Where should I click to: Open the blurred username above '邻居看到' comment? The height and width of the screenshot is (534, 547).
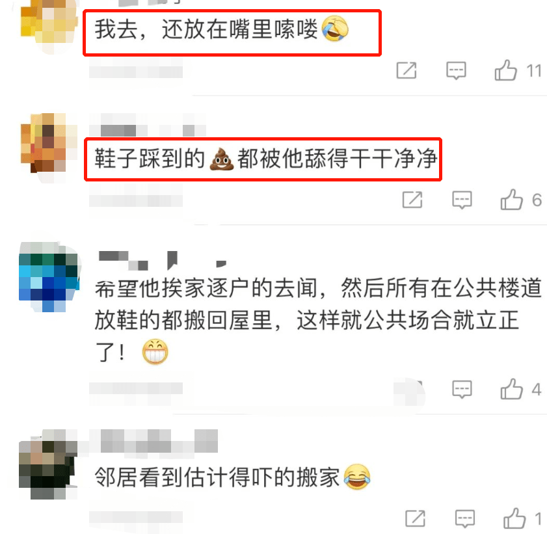tap(159, 441)
